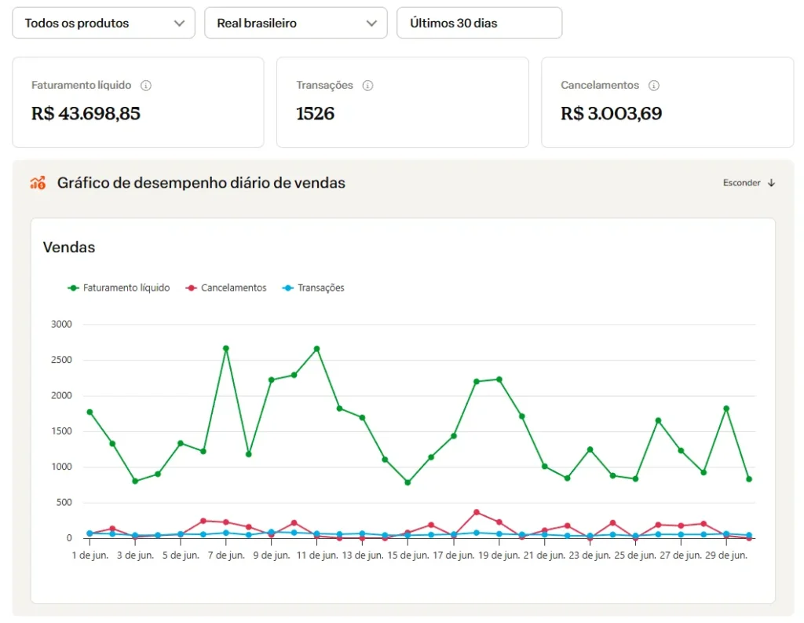Click info icon beside Cancelamentos

click(654, 86)
